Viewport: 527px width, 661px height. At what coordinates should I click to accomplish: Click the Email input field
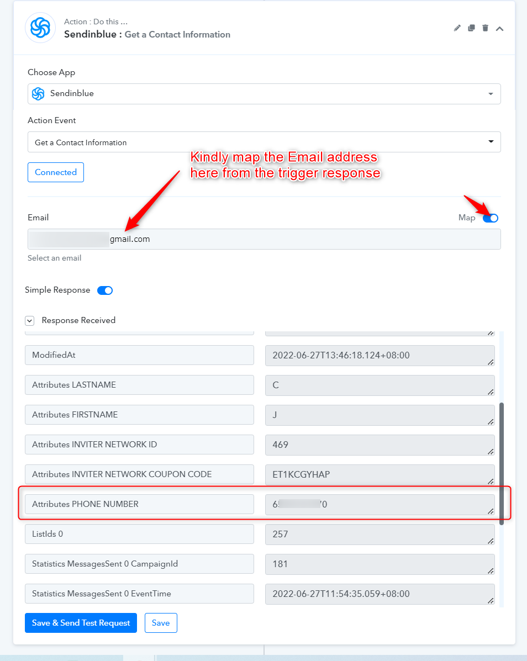[x=265, y=239]
